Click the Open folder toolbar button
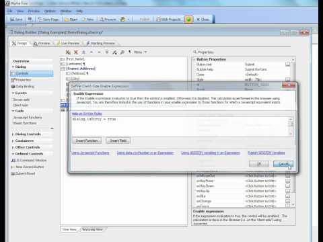Viewport: 323px width, 242px height. [71, 19]
